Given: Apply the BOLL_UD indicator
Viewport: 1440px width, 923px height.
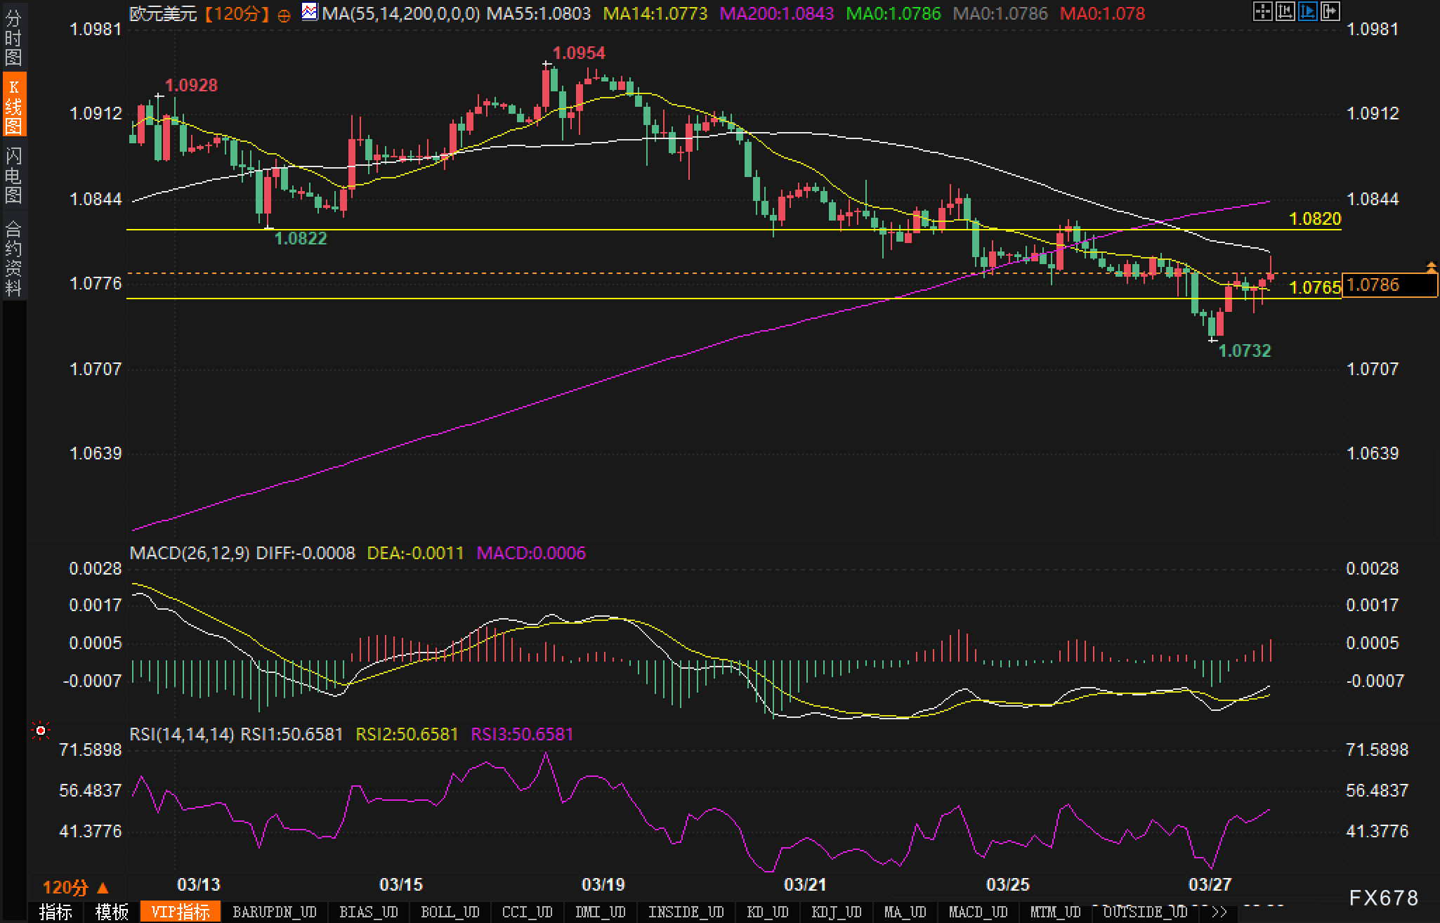Looking at the screenshot, I should (450, 912).
